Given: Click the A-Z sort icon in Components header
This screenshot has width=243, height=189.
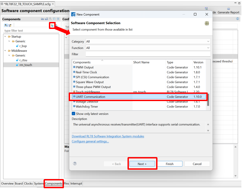Looking at the screenshot, I should pos(50,19).
